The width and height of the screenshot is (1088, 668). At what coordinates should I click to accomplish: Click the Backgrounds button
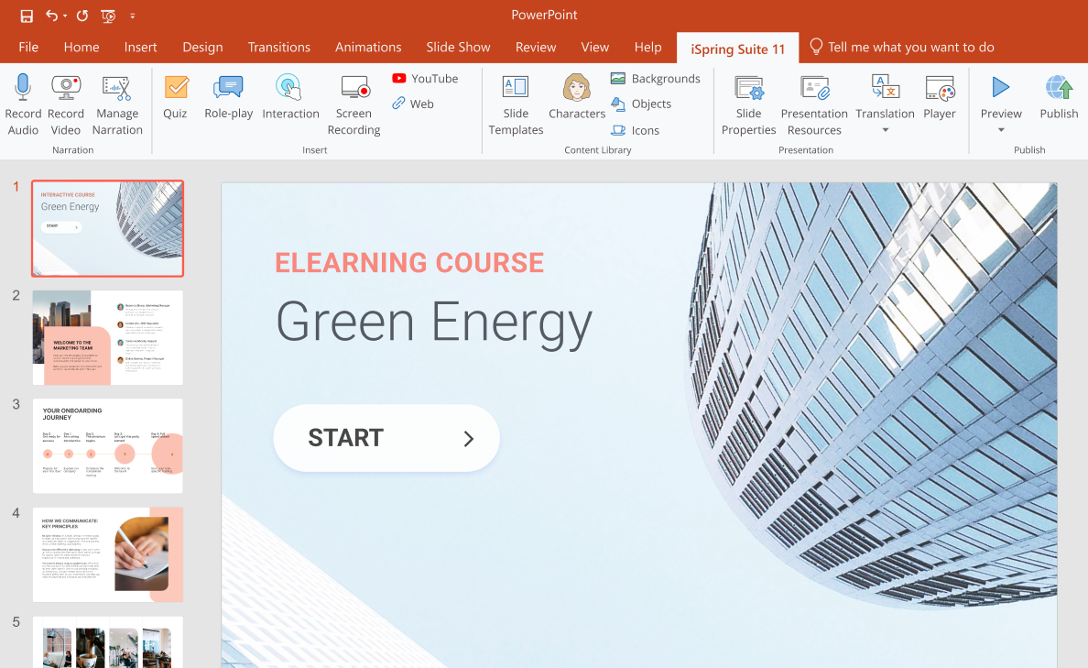(656, 79)
